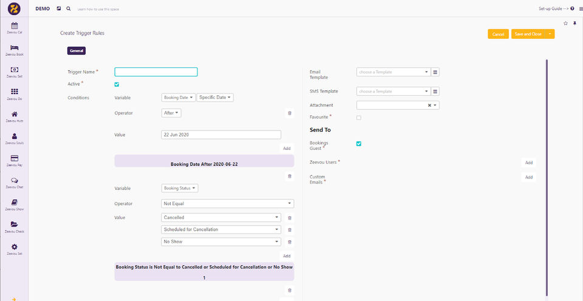
Task: Click Learn how to use this space
Action: pos(98,9)
